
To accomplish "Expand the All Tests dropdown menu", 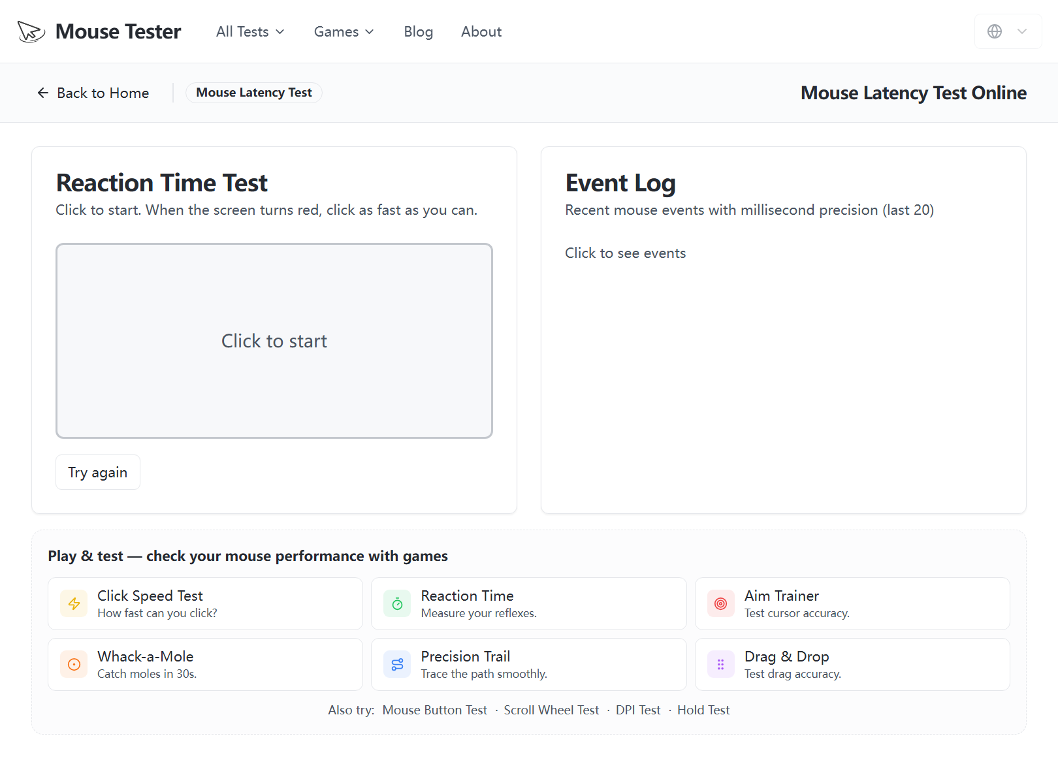I will (x=250, y=31).
